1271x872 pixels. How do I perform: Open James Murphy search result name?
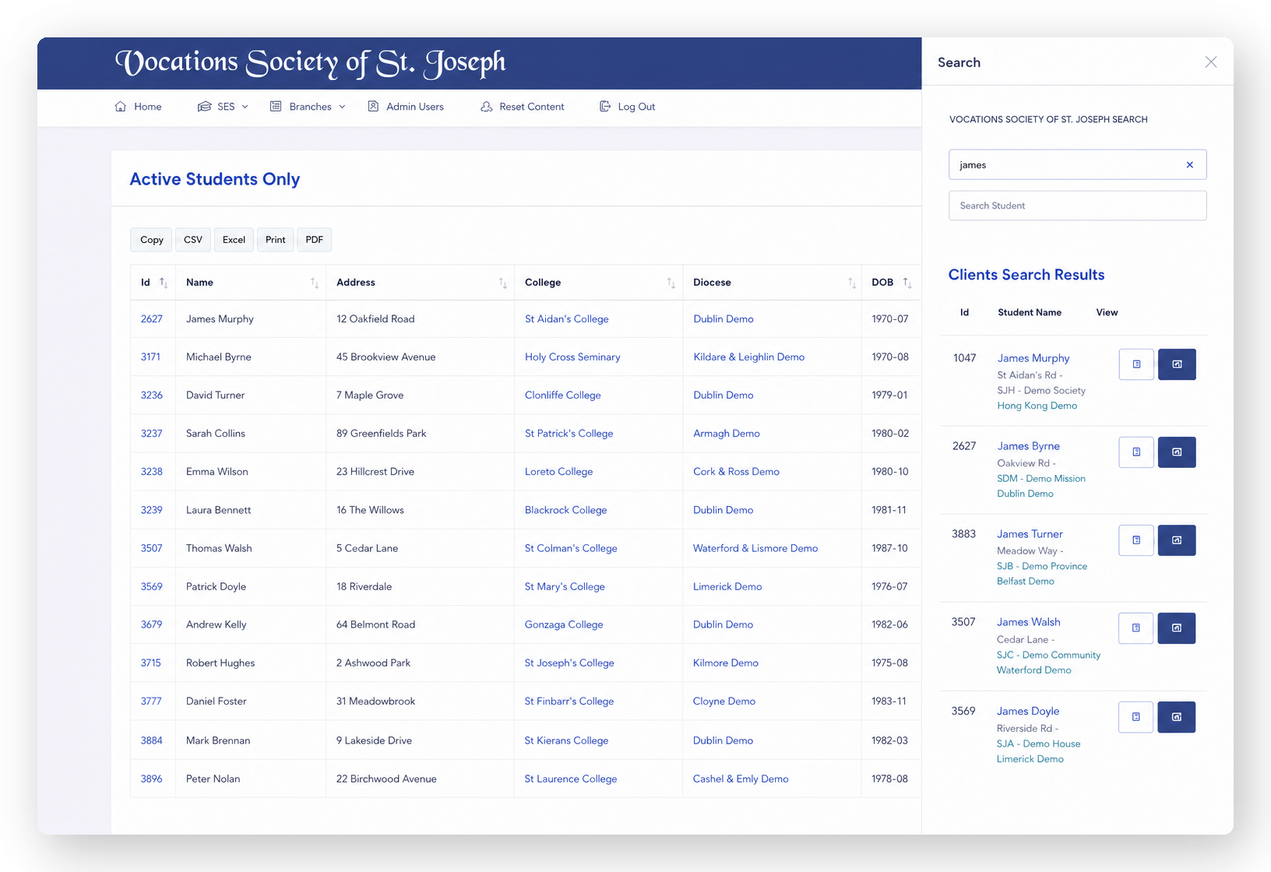pyautogui.click(x=1033, y=358)
